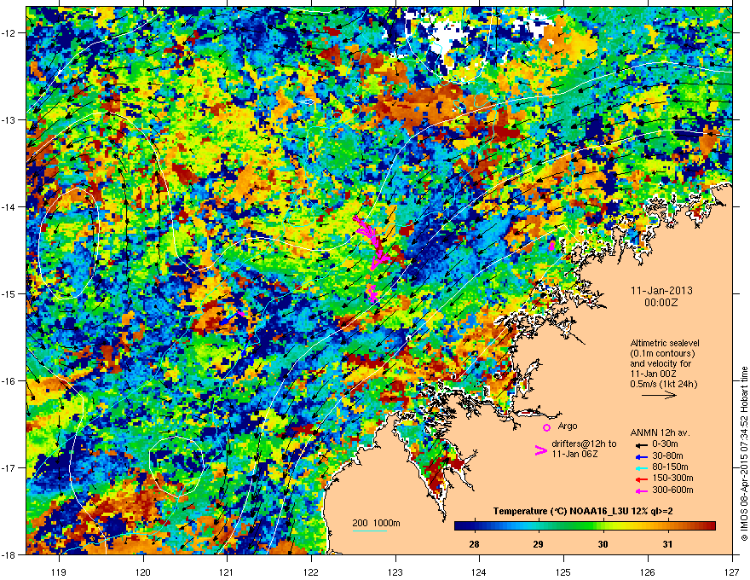Viewport: 750px width, 580px height.
Task: Click the '200 1000m' isobath label
Action: coord(376,523)
